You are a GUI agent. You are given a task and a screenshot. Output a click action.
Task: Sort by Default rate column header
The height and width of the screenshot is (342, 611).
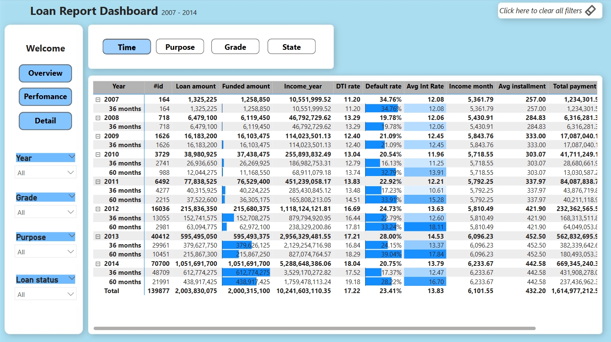tap(383, 86)
